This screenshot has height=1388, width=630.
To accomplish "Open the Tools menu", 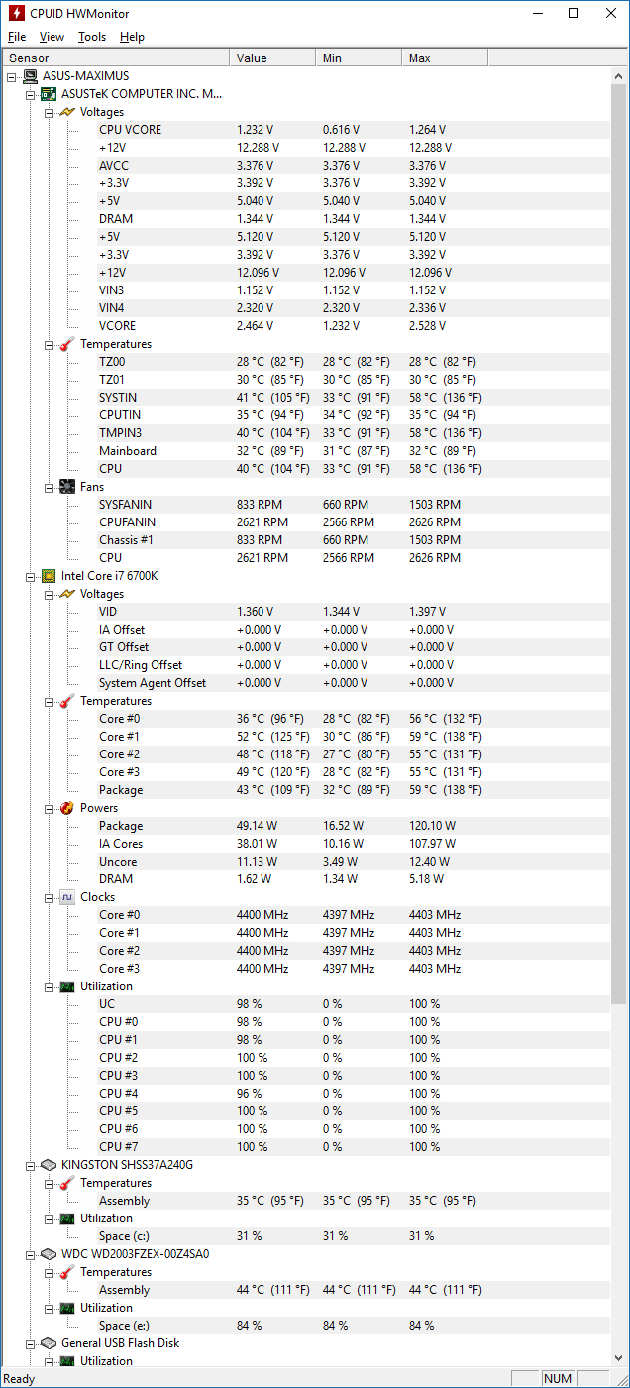I will click(x=92, y=37).
